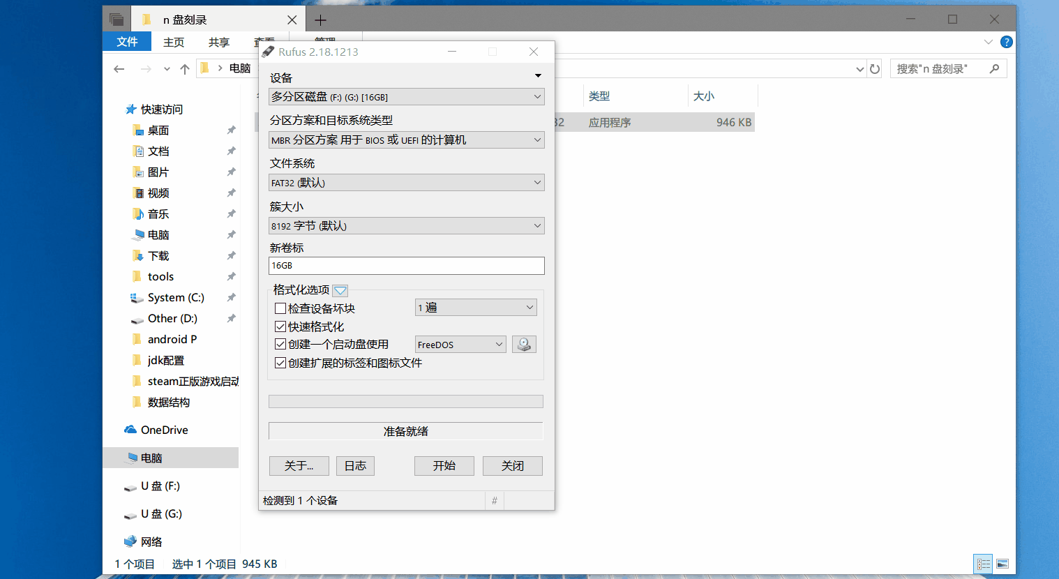Toggle 创建一个启动盘使用 checkbox

[280, 344]
